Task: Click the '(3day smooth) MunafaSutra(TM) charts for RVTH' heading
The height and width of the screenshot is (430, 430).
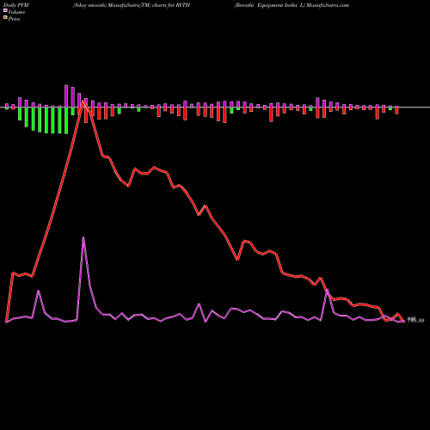Action: [132, 5]
